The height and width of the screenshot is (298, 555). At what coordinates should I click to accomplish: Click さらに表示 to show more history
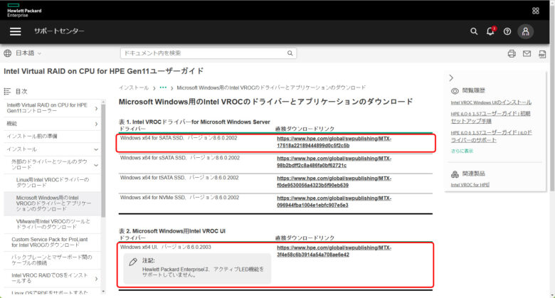pyautogui.click(x=462, y=151)
